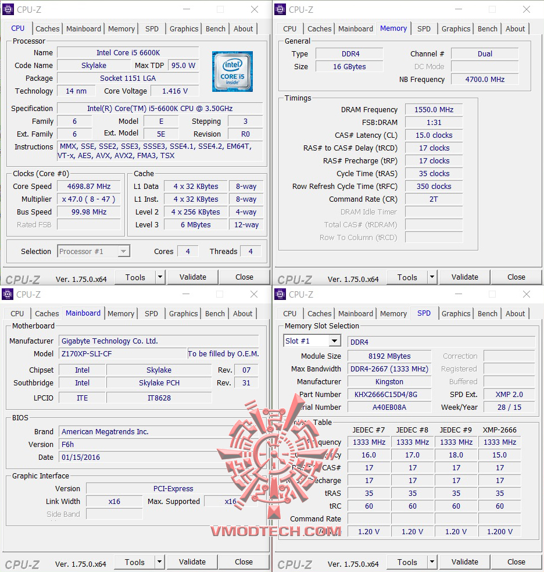Open the SPD tab in the CPU window
544x572 pixels.
(152, 29)
